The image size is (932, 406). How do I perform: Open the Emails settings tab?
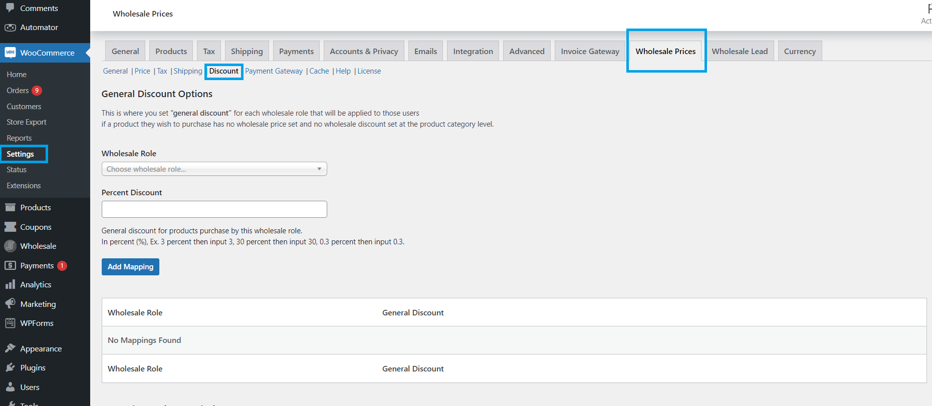point(425,51)
